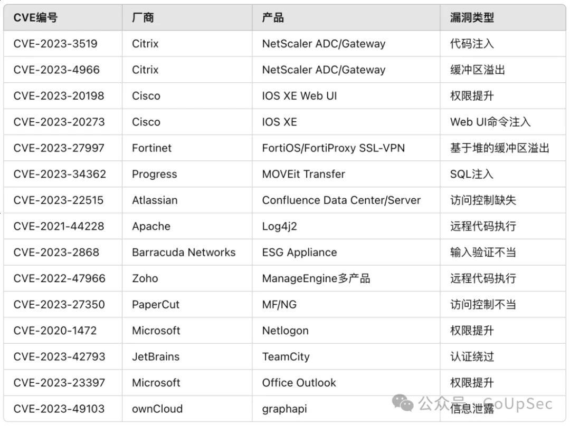Screen dimensions: 570x426
Task: Click the 产品 column header
Action: click(273, 17)
